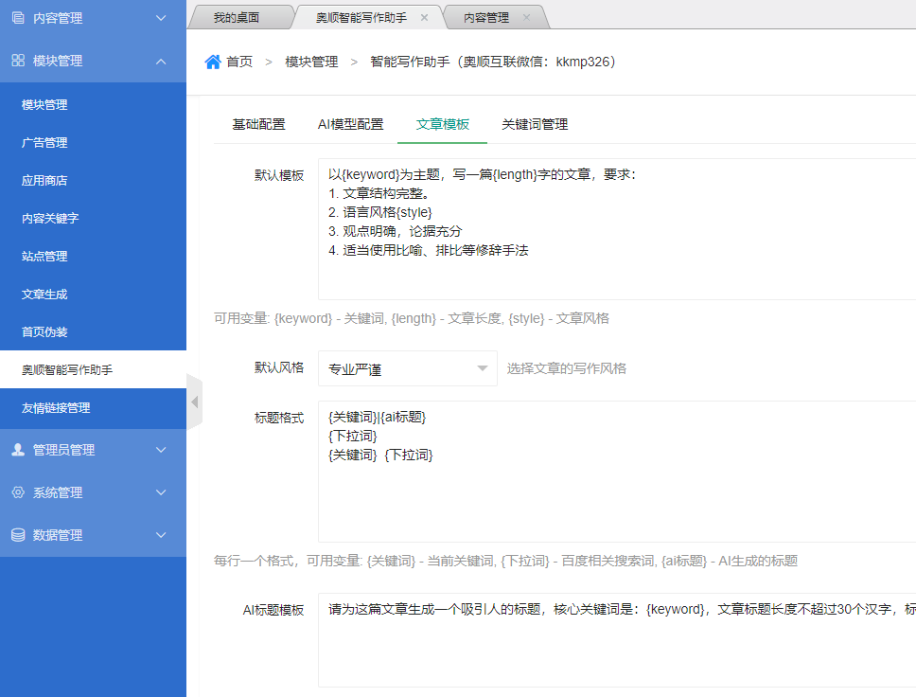The width and height of the screenshot is (916, 697).
Task: Switch to the 关键词管理 tab
Action: (x=535, y=125)
